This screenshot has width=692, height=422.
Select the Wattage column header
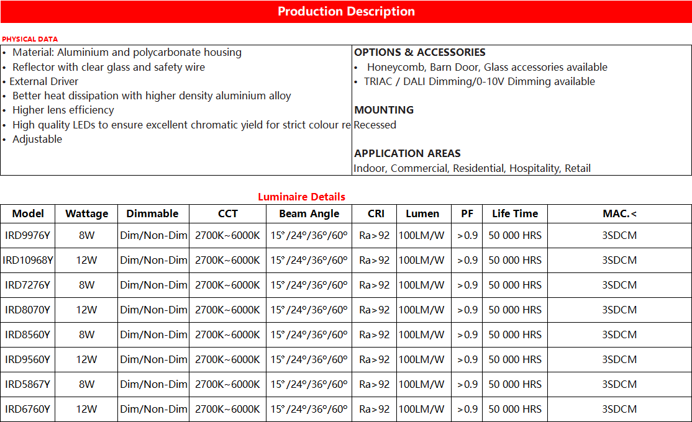pos(86,213)
